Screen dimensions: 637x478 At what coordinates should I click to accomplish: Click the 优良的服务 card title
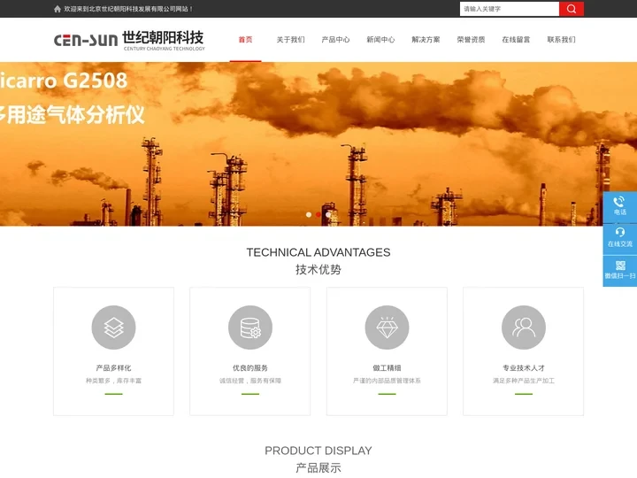(x=250, y=368)
